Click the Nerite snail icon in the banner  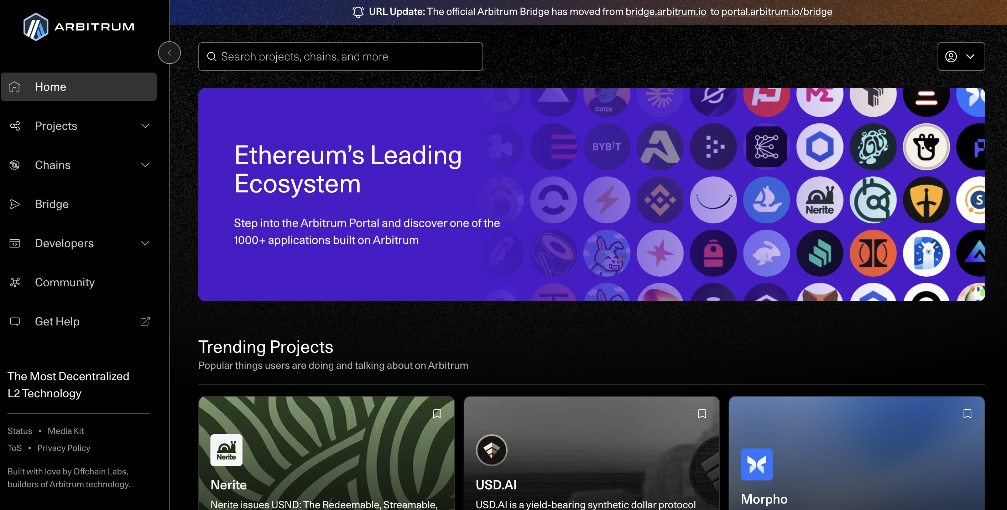tap(820, 200)
